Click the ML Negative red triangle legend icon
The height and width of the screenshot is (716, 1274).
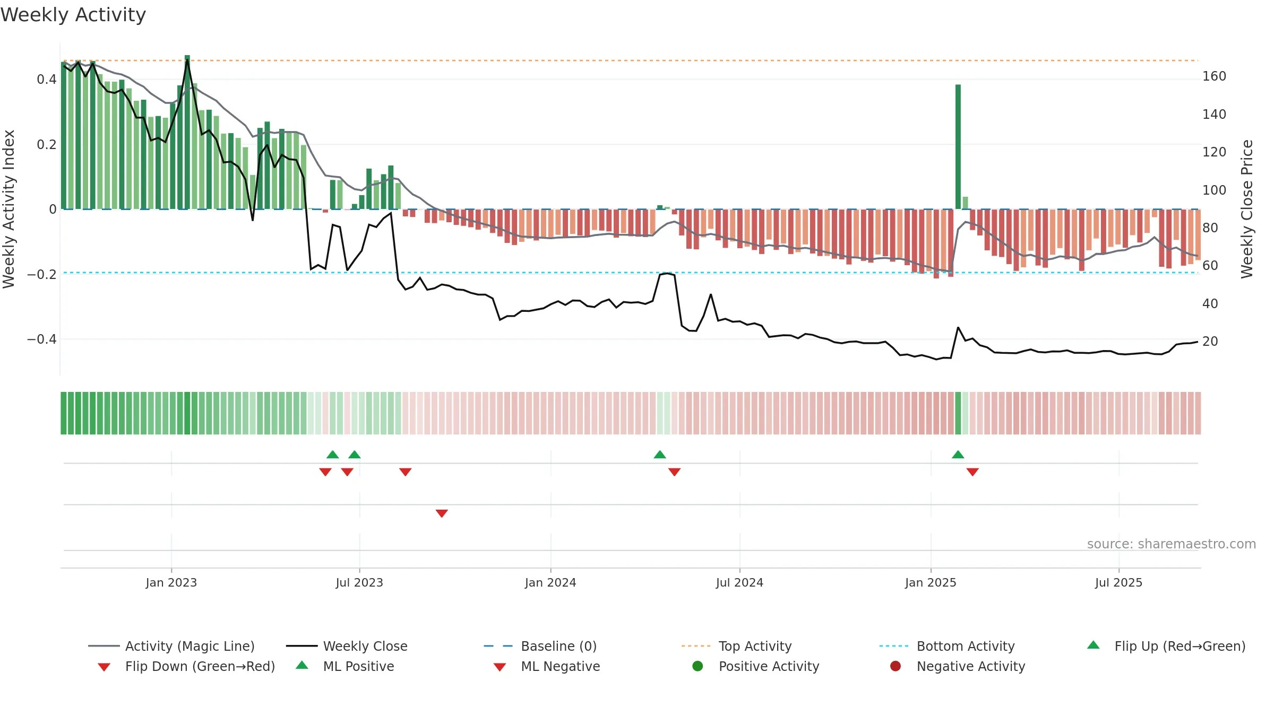tap(500, 667)
